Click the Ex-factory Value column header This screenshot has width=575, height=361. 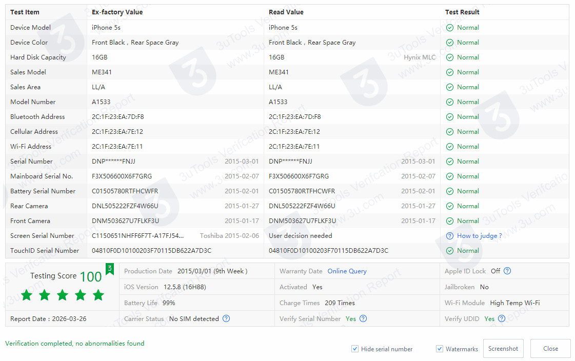117,12
